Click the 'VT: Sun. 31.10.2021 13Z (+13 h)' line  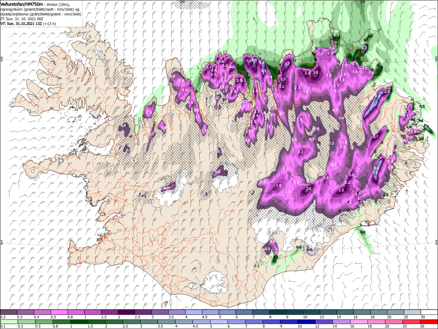click(28, 24)
